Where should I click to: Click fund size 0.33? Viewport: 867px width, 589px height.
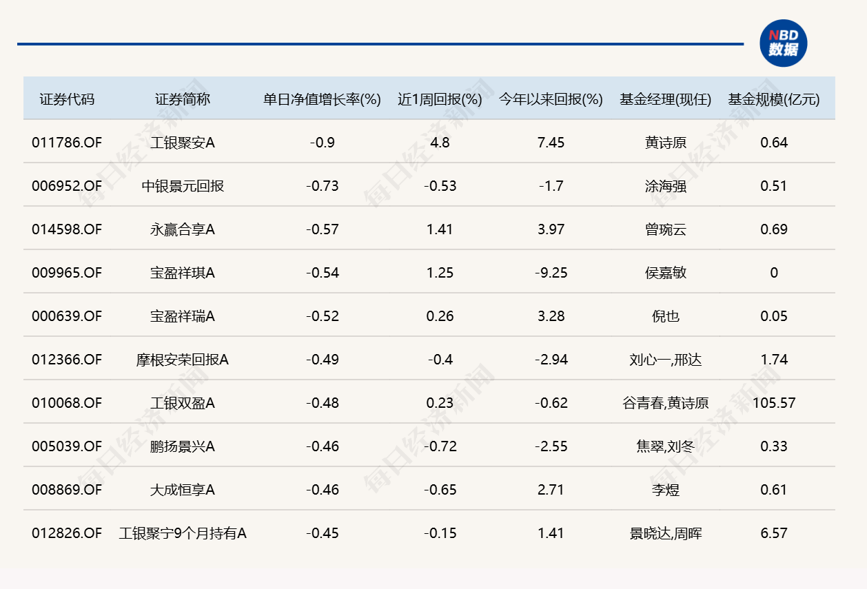[774, 446]
